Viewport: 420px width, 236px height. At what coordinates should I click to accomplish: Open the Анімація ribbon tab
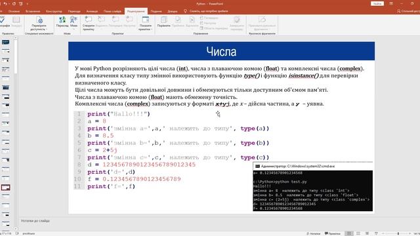click(92, 11)
